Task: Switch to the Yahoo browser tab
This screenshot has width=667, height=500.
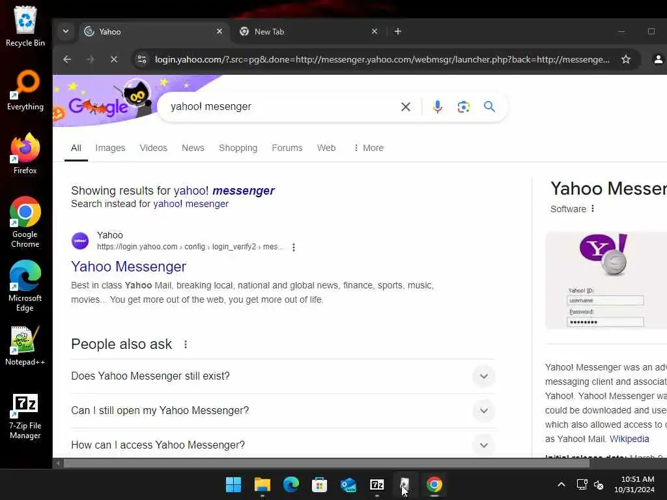Action: point(153,31)
